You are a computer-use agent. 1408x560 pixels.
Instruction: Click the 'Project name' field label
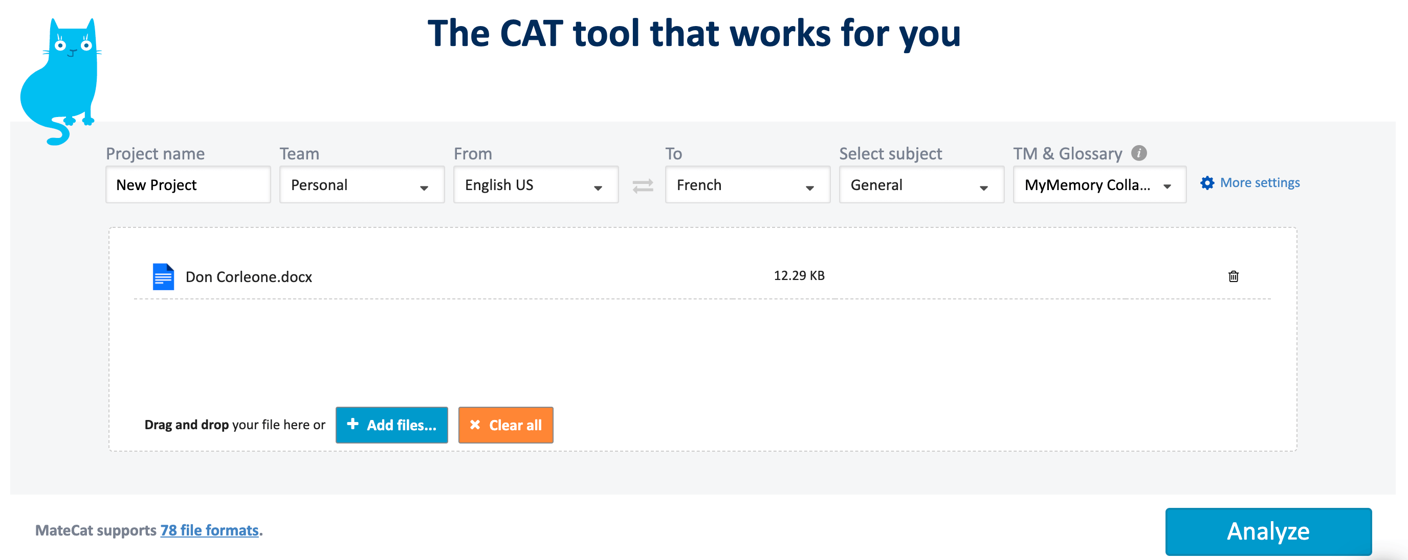pyautogui.click(x=155, y=153)
